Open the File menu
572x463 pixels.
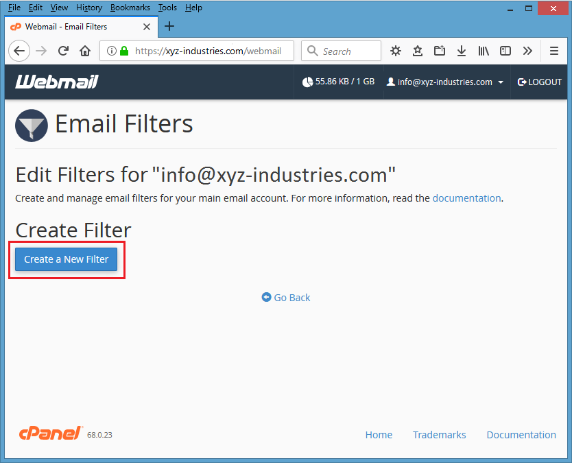coord(14,8)
